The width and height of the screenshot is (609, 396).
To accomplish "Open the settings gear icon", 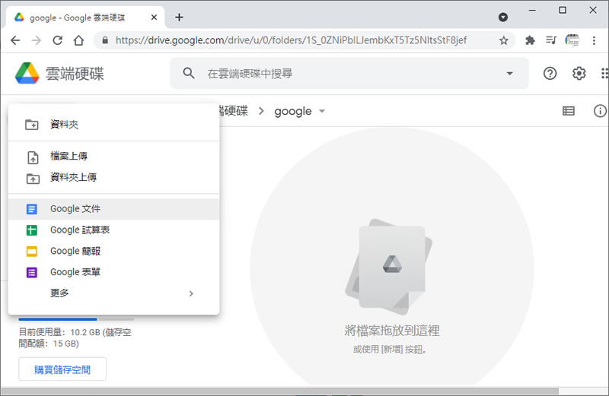I will pyautogui.click(x=579, y=73).
